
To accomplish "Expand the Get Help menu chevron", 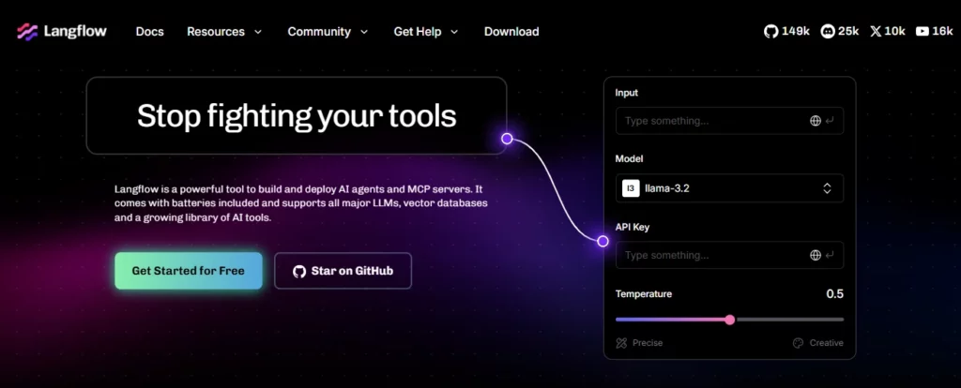I will [454, 32].
